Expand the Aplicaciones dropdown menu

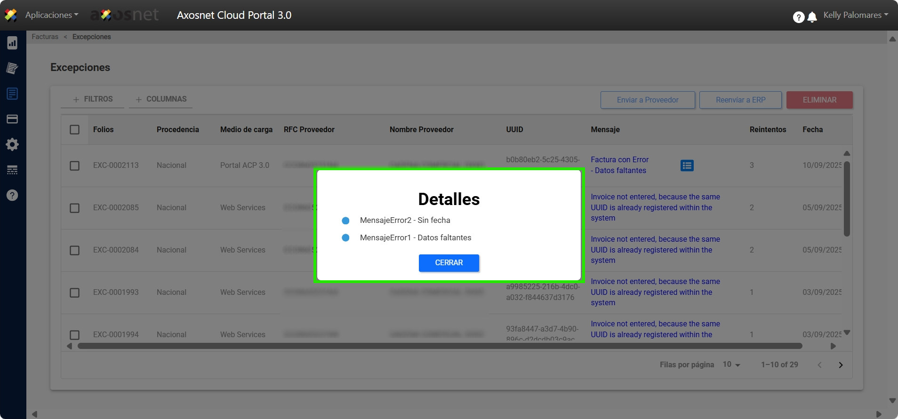(51, 15)
